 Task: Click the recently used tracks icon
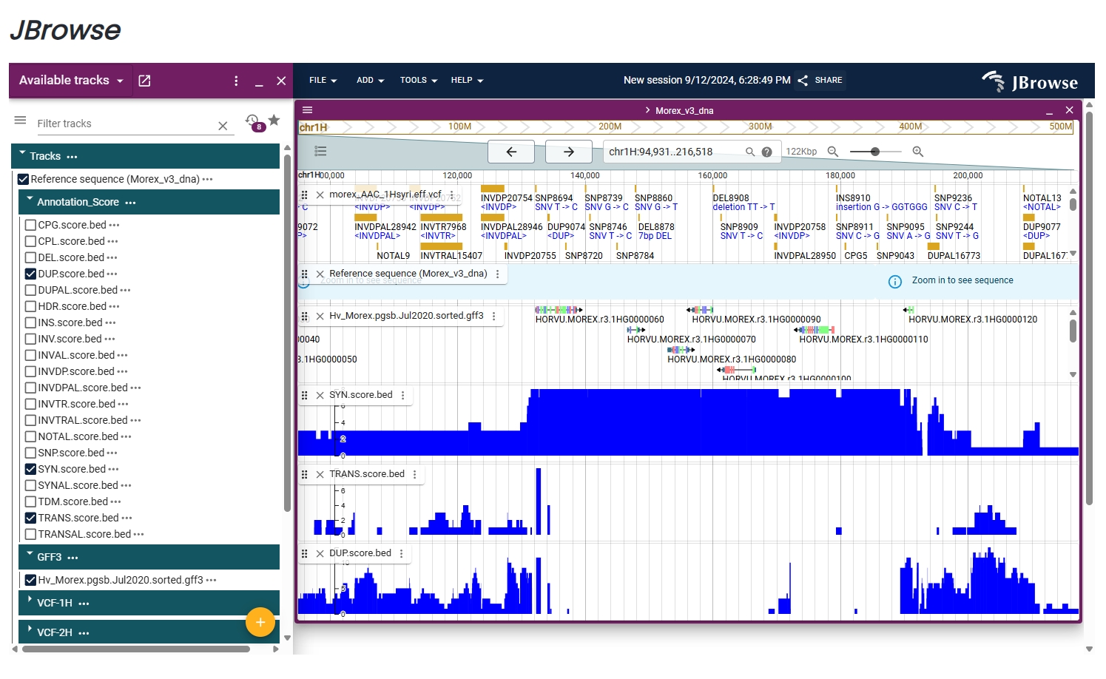pyautogui.click(x=252, y=121)
